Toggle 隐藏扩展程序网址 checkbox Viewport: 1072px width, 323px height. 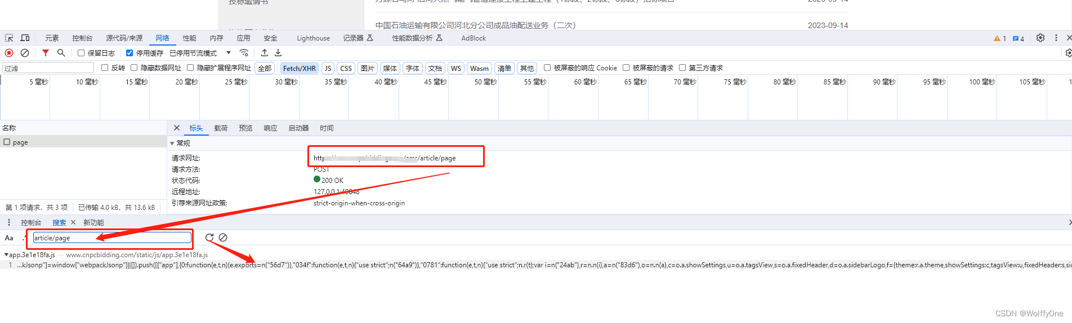190,68
